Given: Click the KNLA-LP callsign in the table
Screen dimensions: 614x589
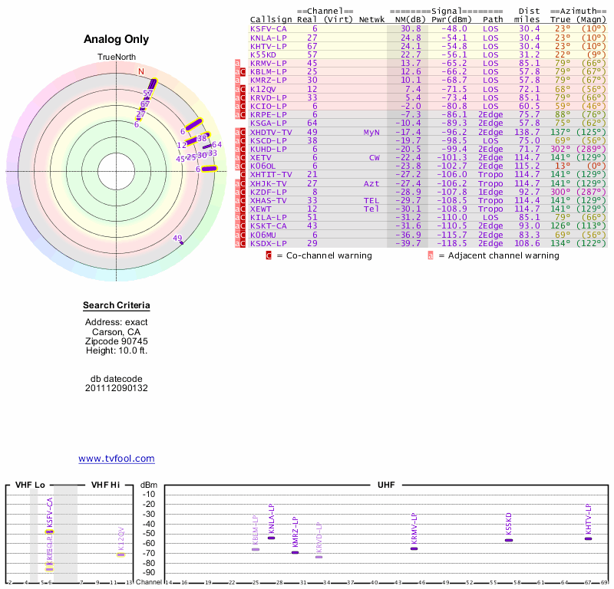Looking at the screenshot, I should [269, 37].
